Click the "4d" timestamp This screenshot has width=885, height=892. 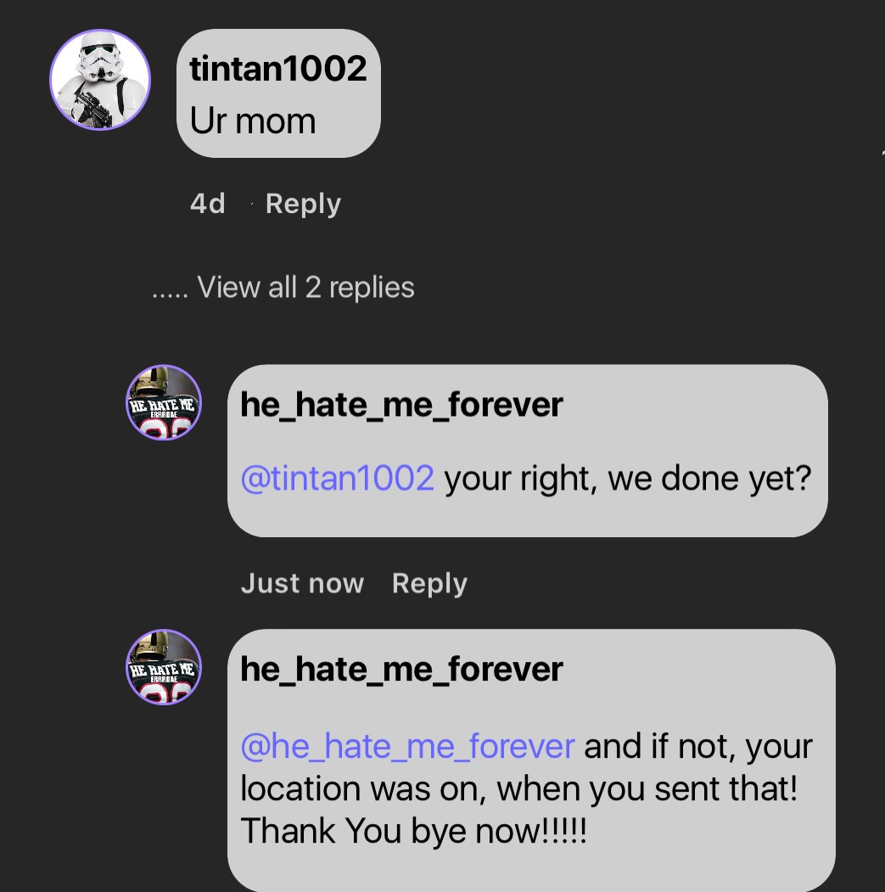(x=208, y=204)
